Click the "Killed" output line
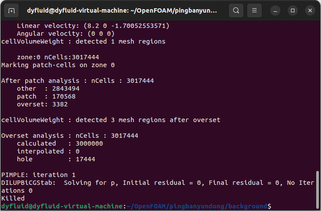Screen dimensions: 321x211 [x=13, y=198]
